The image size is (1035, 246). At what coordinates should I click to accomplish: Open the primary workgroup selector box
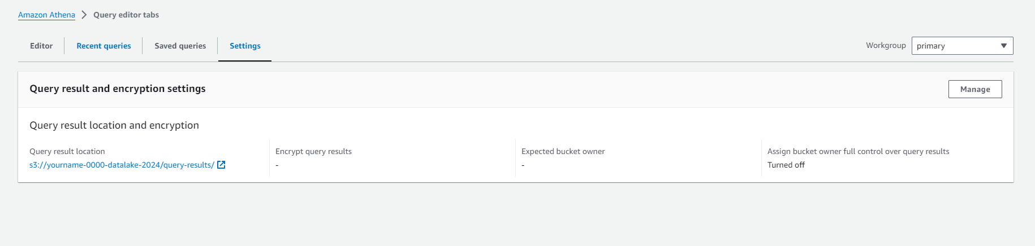[962, 46]
